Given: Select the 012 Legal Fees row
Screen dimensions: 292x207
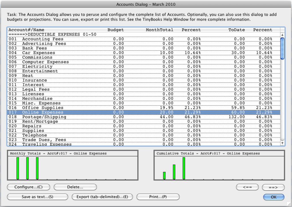Looking at the screenshot, I should [x=144, y=89].
